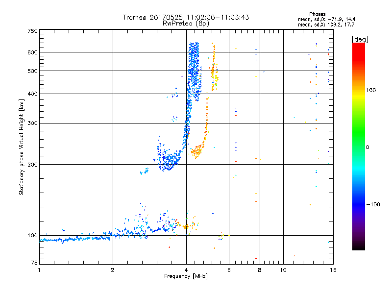Image resolution: width=392 pixels, height=294 pixels.
Task: Click the 750 tick label on the height axis
Action: tap(32, 30)
